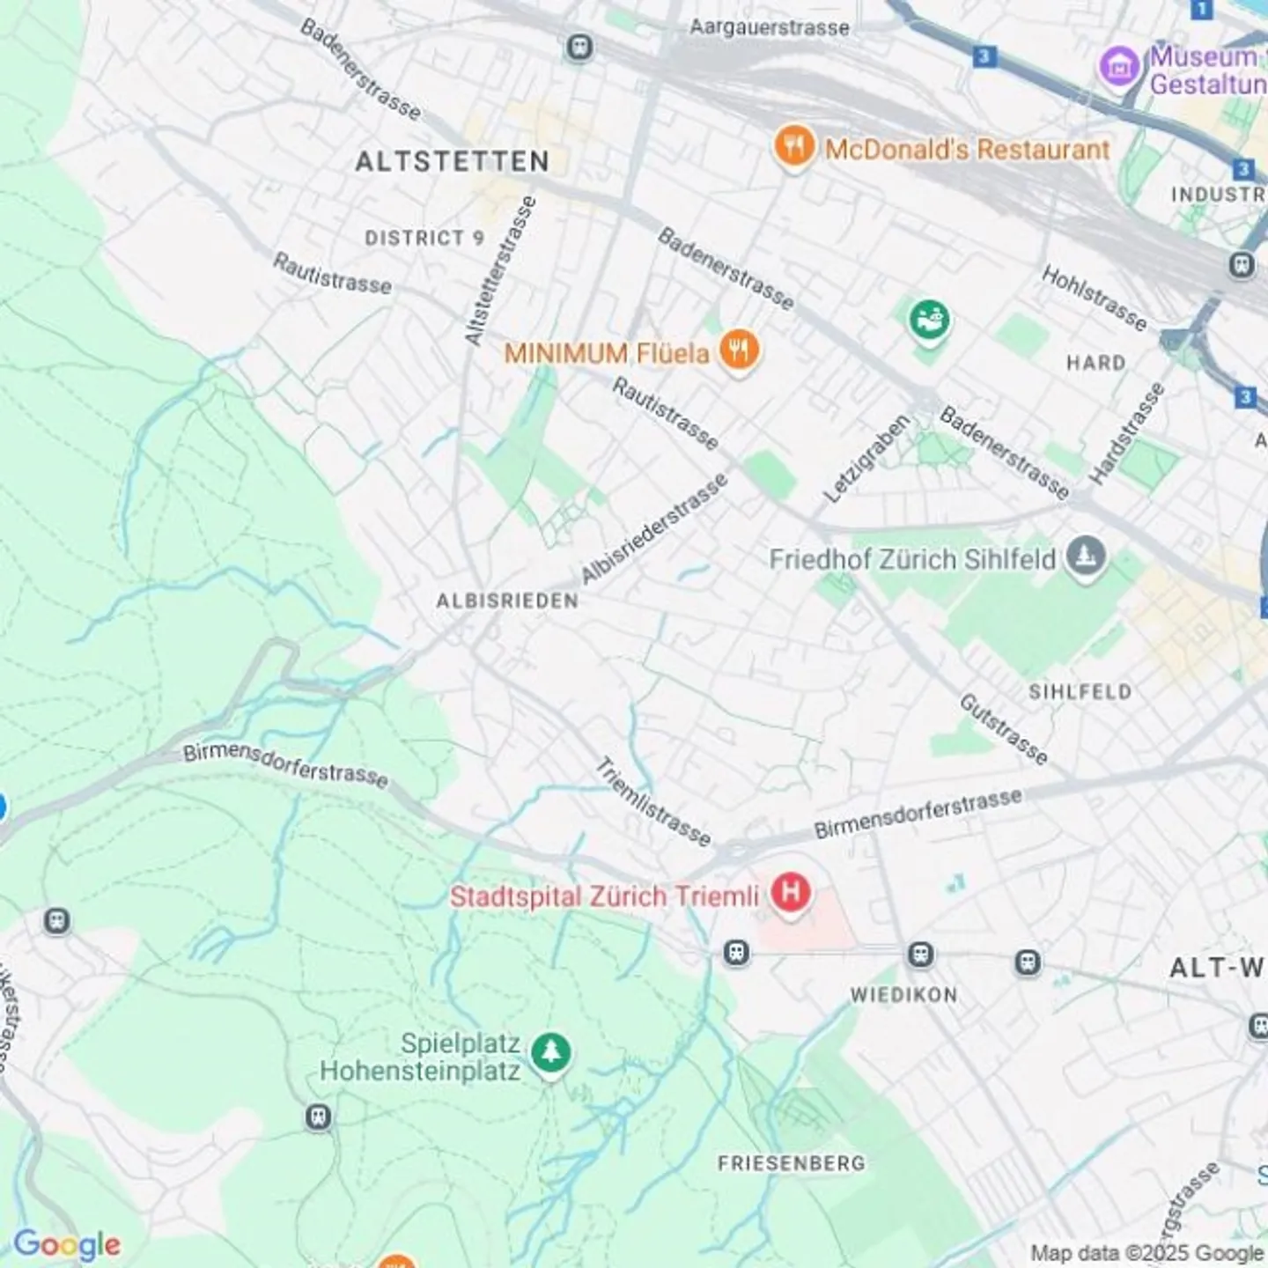Click the McDonald's Restaurant text label
The width and height of the screenshot is (1268, 1268).
(x=967, y=150)
